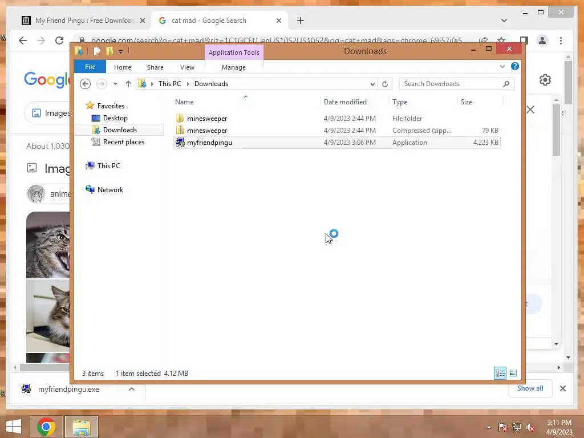The image size is (584, 438).
Task: Close the Chrome downloads bar
Action: pyautogui.click(x=563, y=388)
